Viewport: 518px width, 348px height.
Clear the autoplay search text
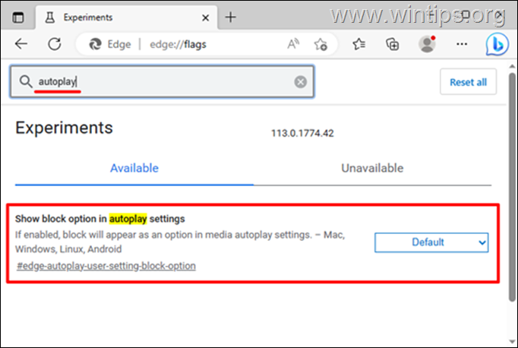tap(300, 81)
